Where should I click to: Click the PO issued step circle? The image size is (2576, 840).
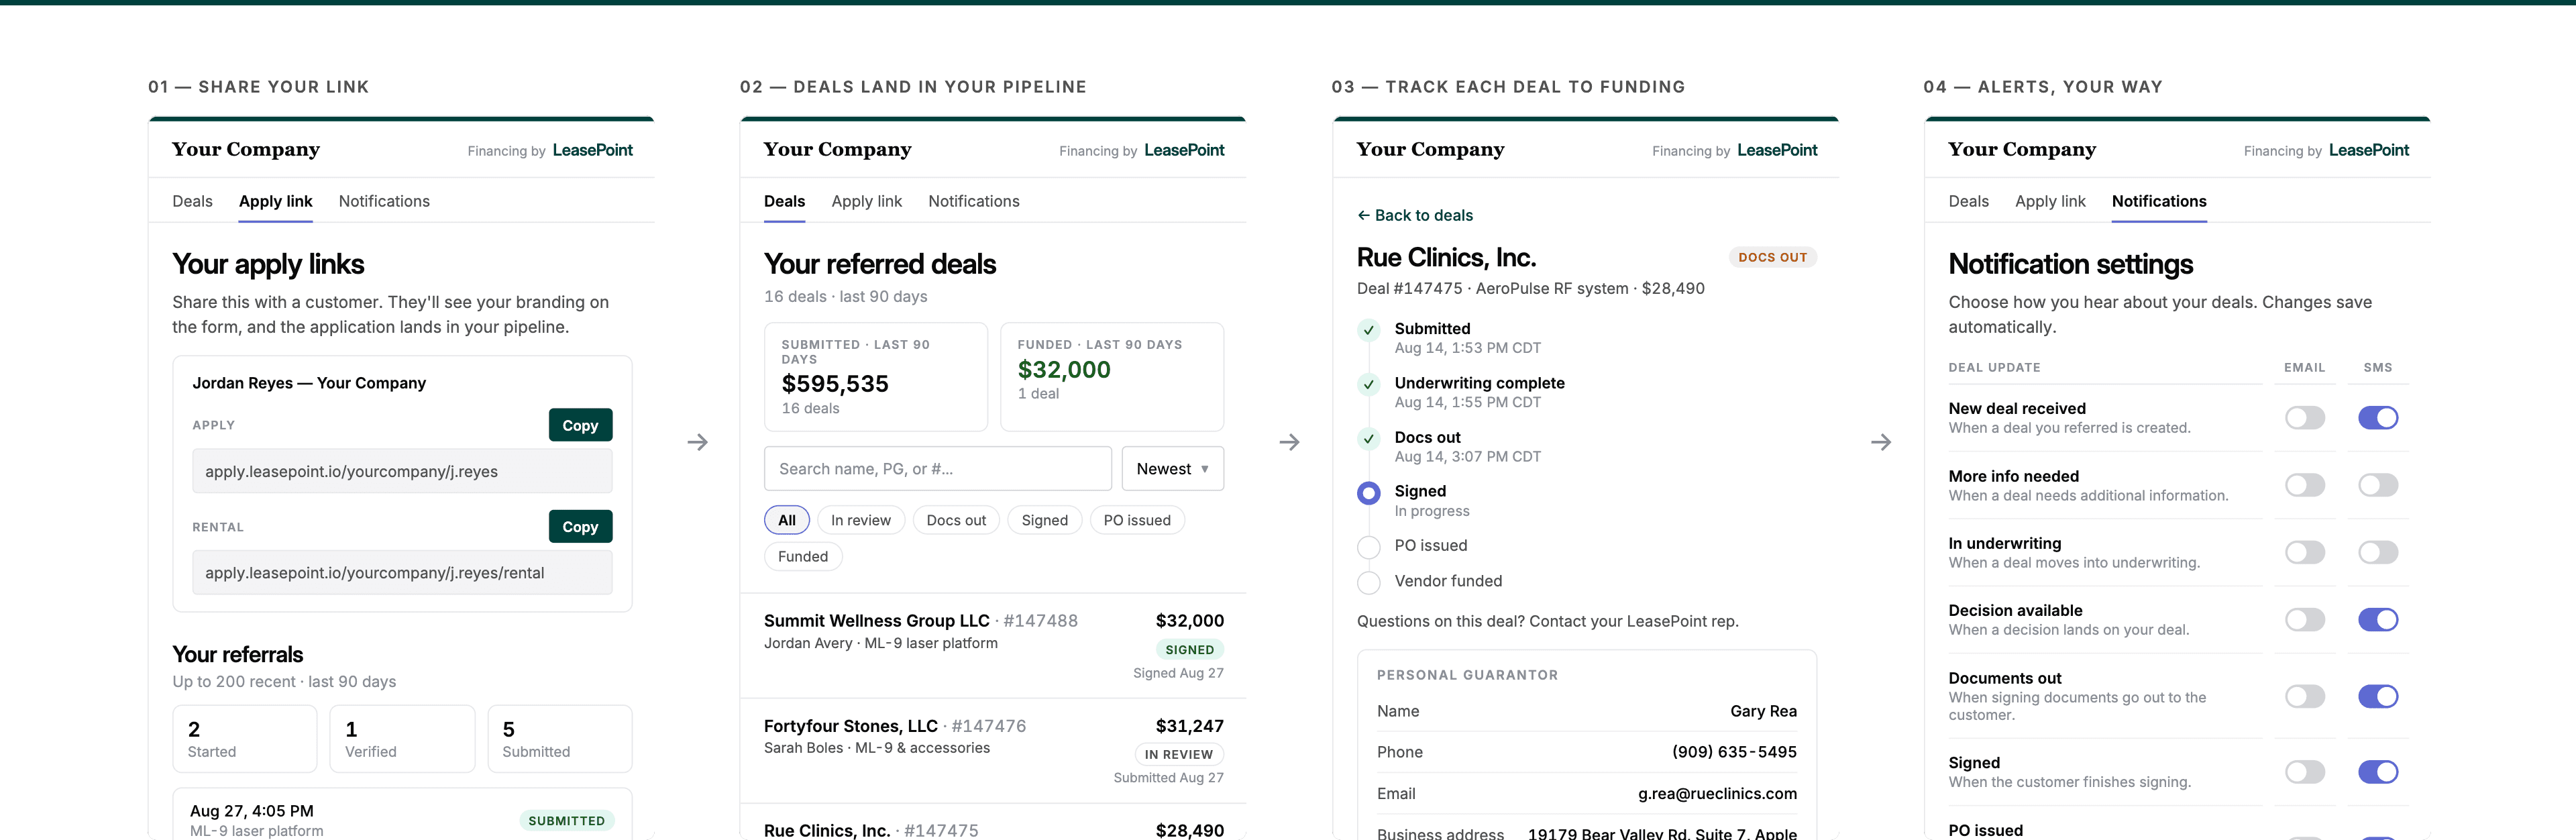1368,546
